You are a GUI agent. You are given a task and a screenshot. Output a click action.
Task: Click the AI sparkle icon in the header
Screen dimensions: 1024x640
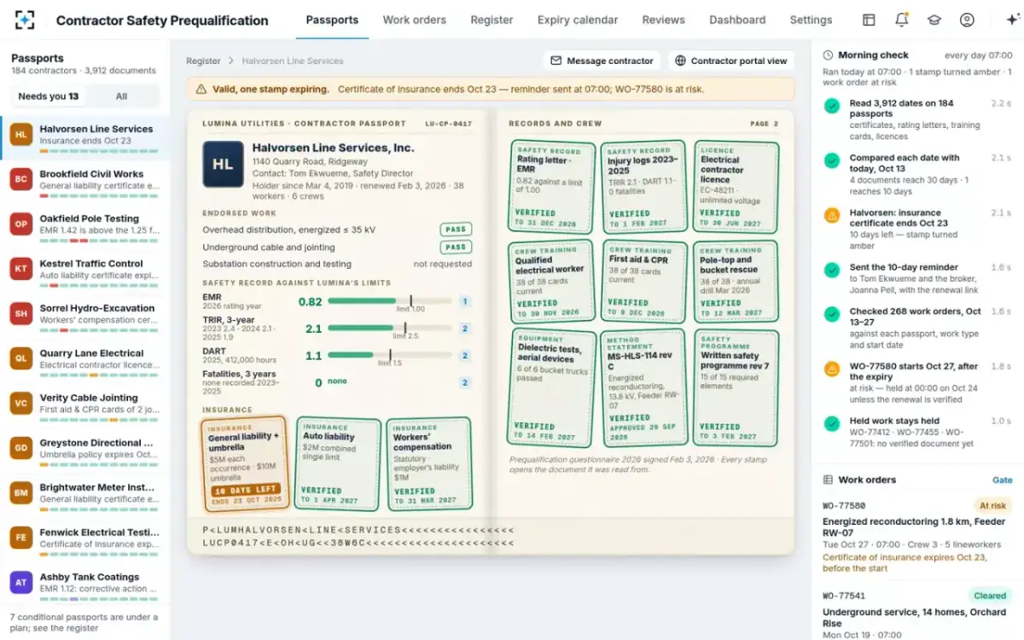(1012, 20)
